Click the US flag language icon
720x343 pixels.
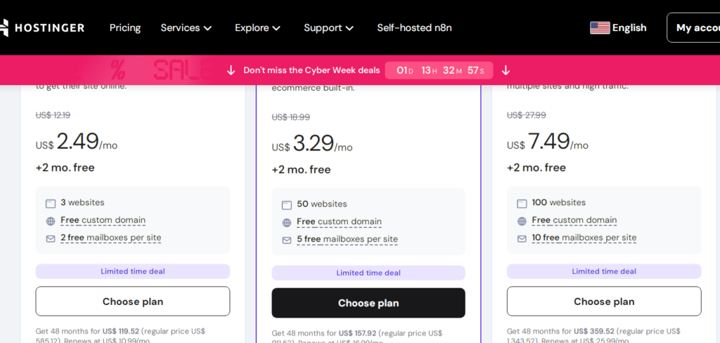[600, 27]
